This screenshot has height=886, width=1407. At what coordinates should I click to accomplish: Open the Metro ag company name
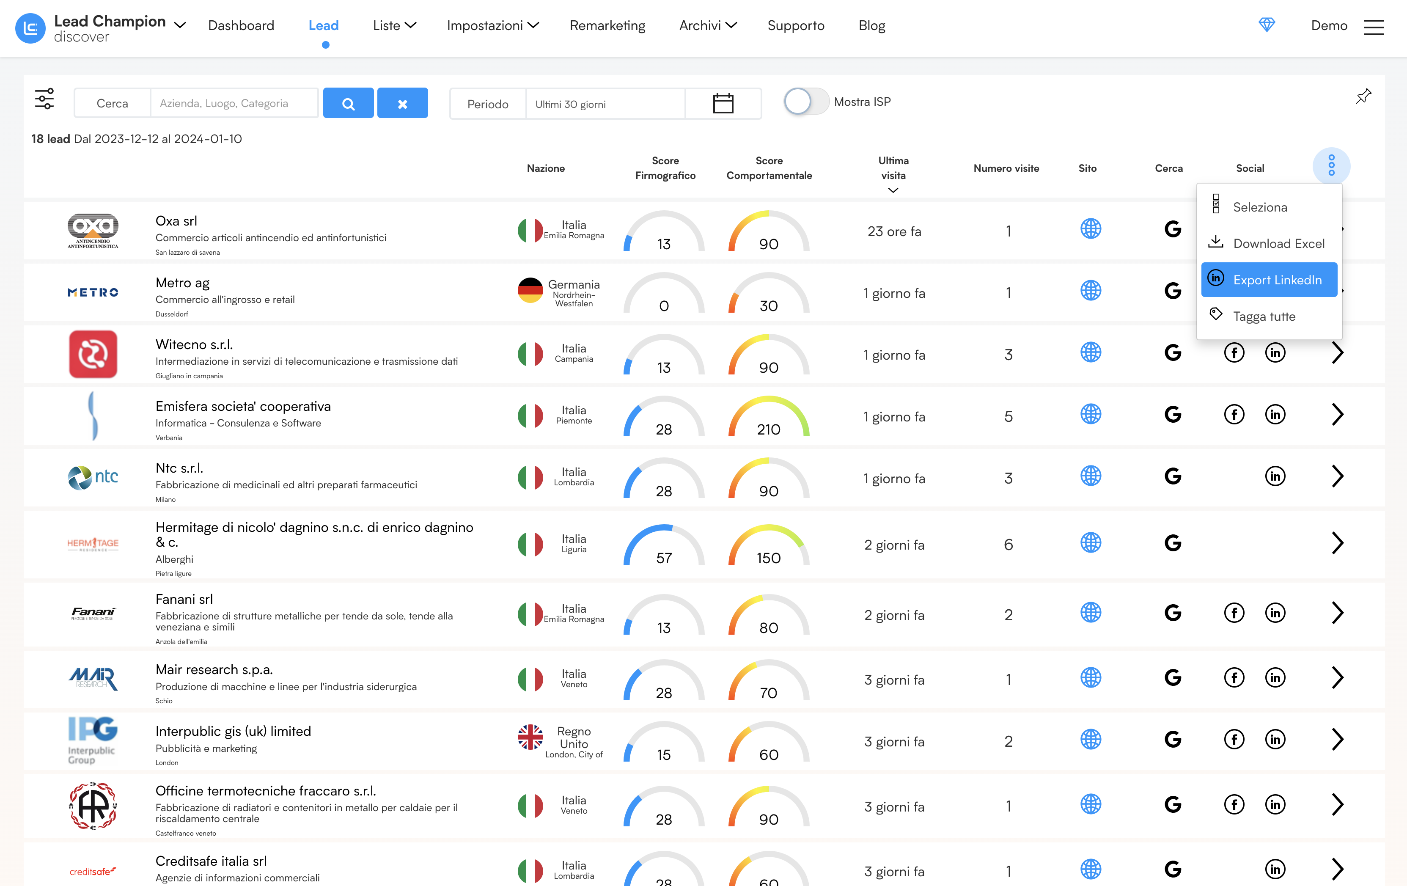click(x=182, y=283)
